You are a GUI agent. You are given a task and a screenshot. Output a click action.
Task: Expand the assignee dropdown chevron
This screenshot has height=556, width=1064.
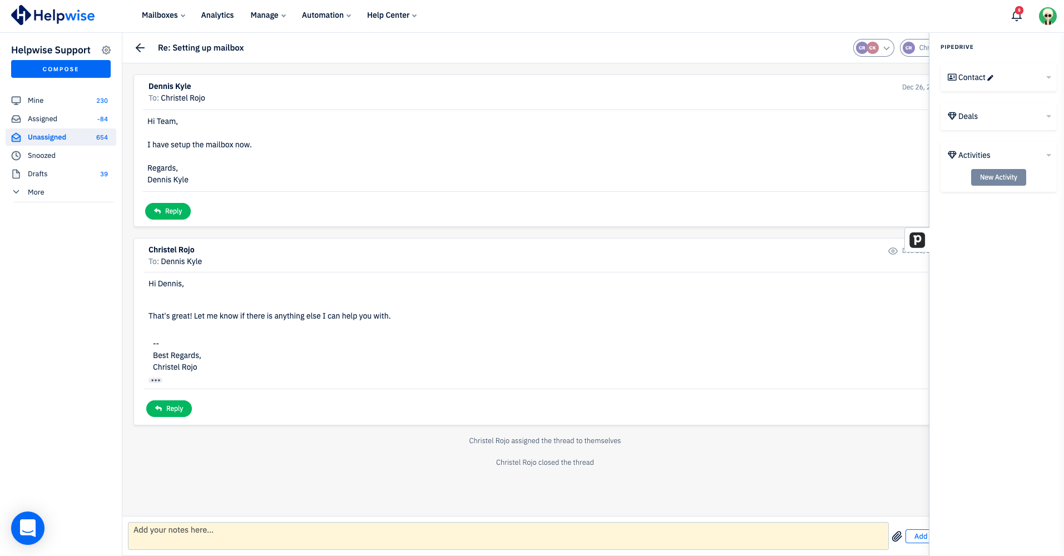tap(887, 48)
